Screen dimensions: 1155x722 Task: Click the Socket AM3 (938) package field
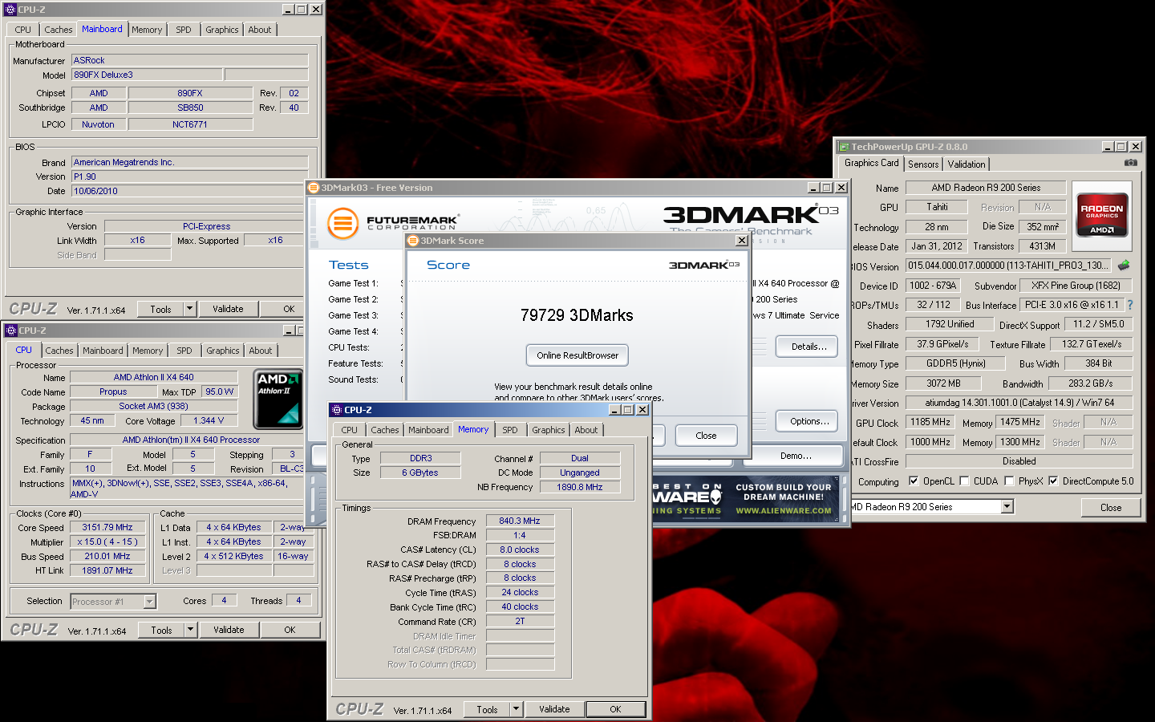(x=154, y=406)
